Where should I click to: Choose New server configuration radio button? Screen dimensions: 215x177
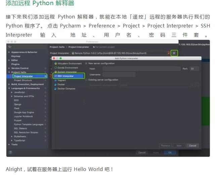(86, 63)
